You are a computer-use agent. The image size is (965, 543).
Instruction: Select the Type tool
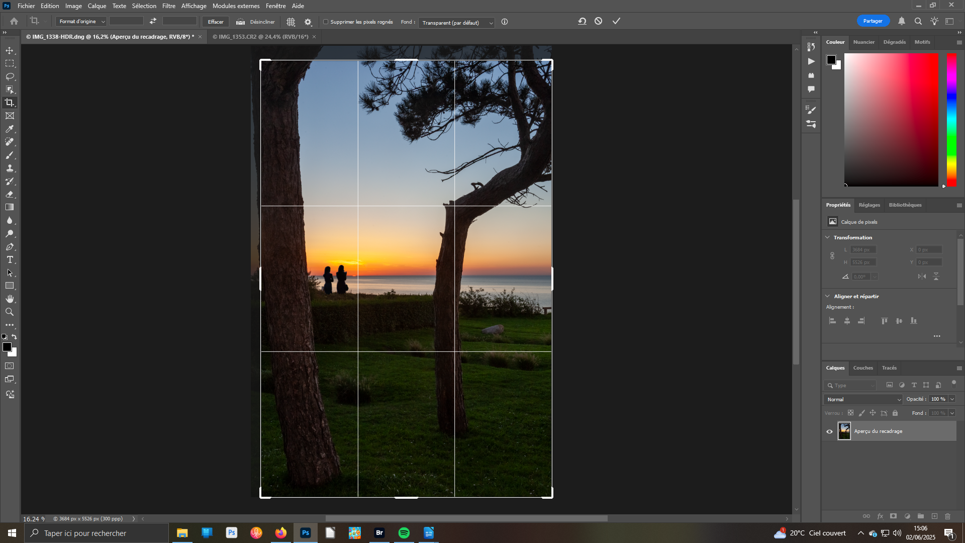point(10,259)
